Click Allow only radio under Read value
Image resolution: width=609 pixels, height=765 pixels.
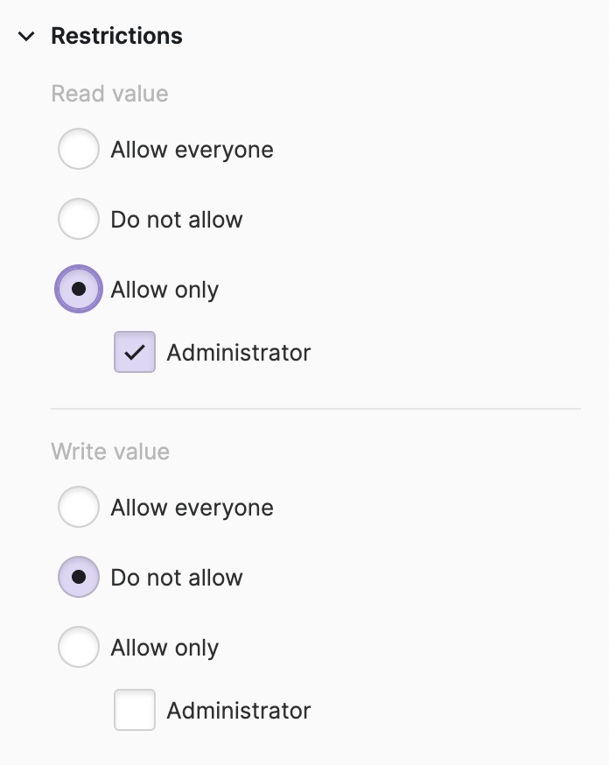tap(79, 289)
